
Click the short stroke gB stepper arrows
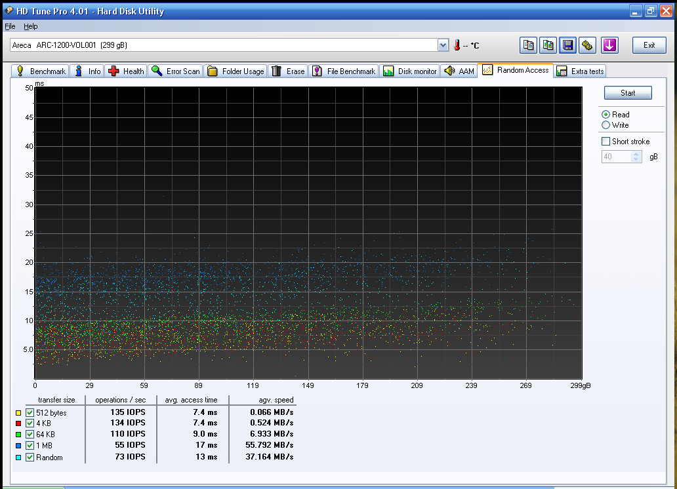click(636, 157)
